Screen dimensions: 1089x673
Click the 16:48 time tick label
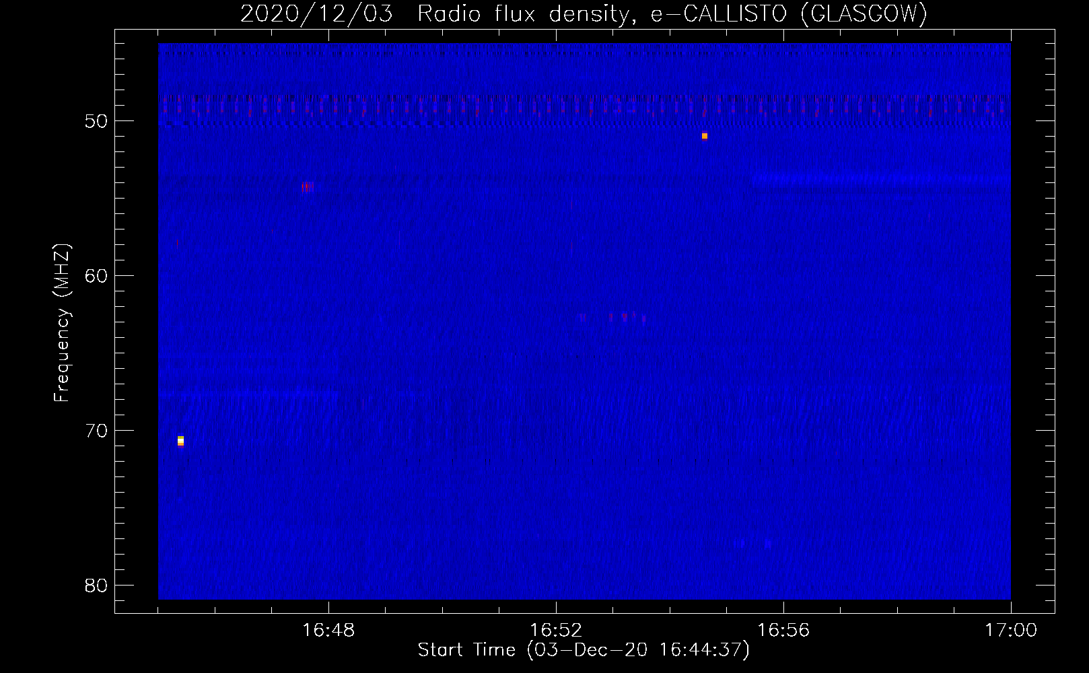click(x=328, y=631)
